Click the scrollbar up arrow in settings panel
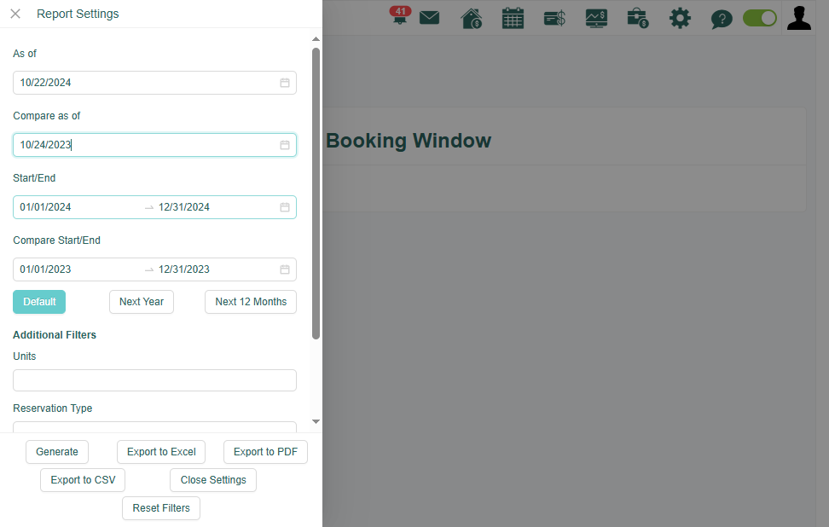Image resolution: width=829 pixels, height=527 pixels. click(x=316, y=39)
